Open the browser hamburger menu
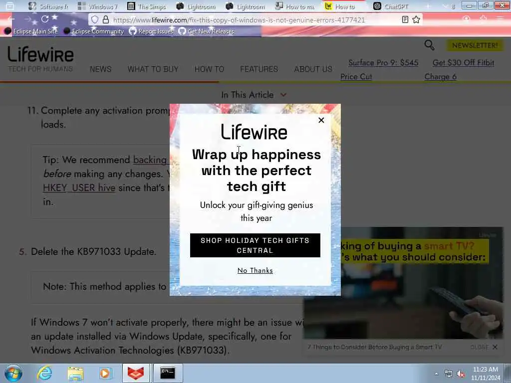The image size is (511, 383). pyautogui.click(x=500, y=19)
